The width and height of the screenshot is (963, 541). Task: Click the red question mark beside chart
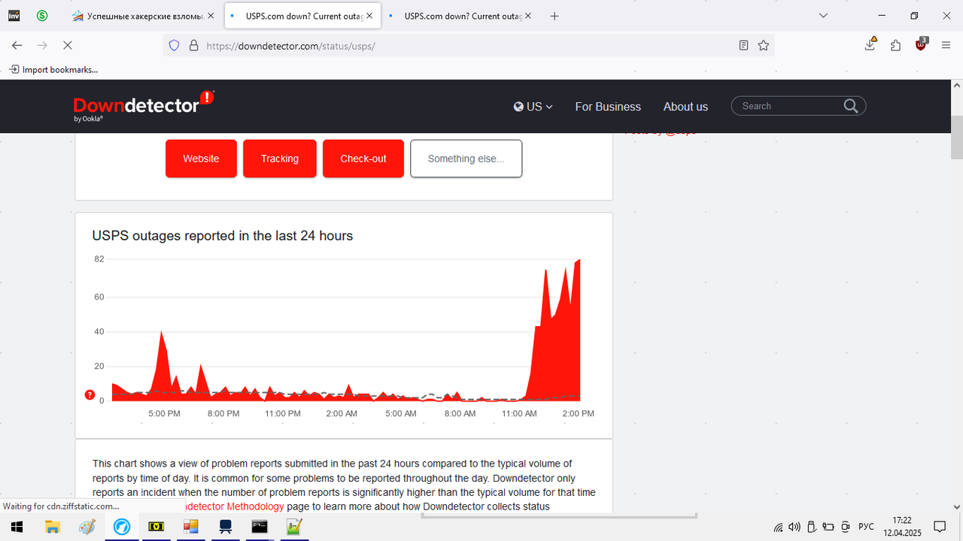tap(90, 395)
